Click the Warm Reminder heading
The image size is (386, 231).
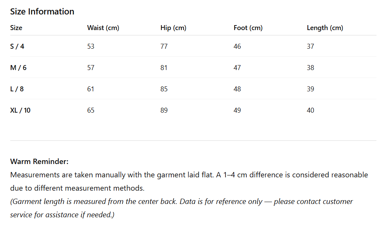click(x=39, y=161)
